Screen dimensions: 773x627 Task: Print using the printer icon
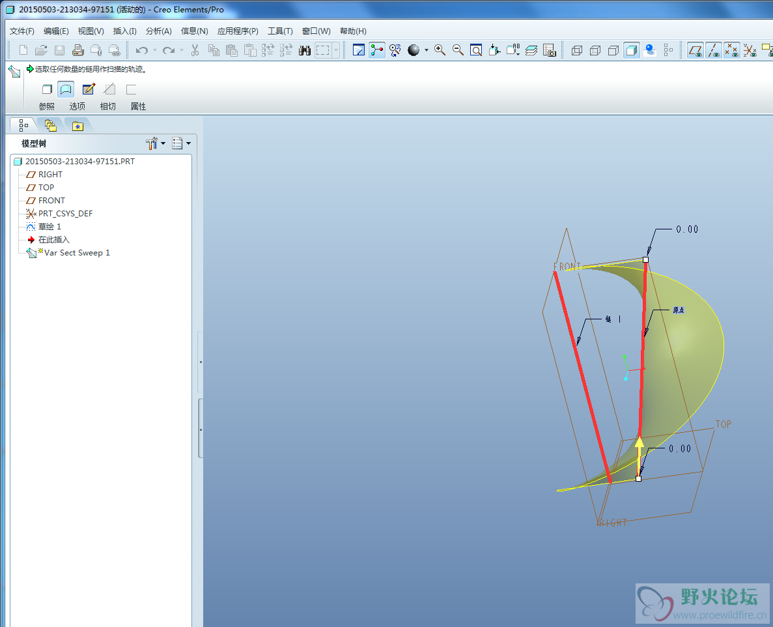(78, 50)
